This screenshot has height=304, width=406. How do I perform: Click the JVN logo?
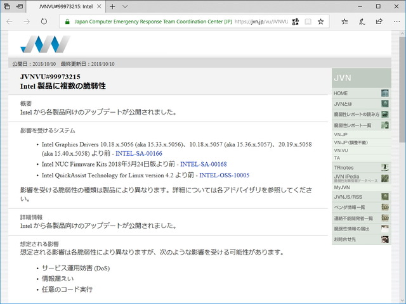click(x=45, y=44)
